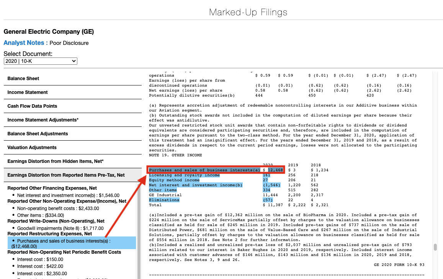Click NOTE 19. OTHER INCOME heading
443x279 pixels.
coord(175,155)
